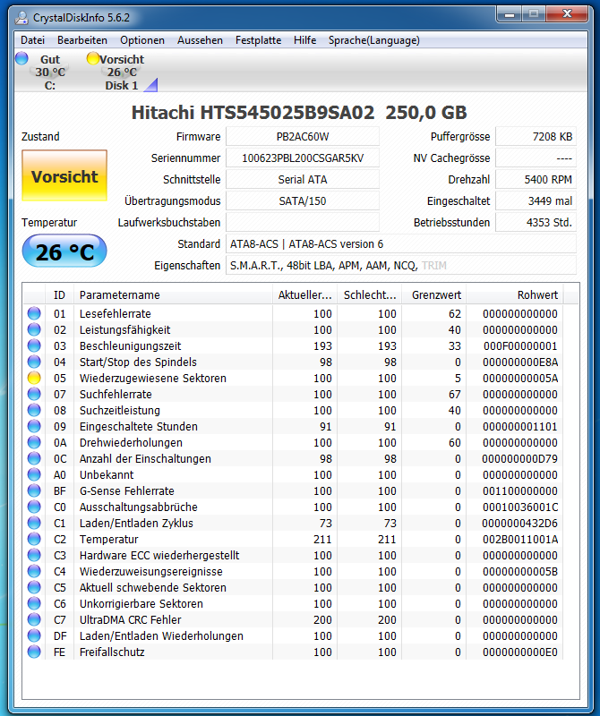Open the Sprache(Language) menu
This screenshot has height=716, width=600.
[373, 40]
